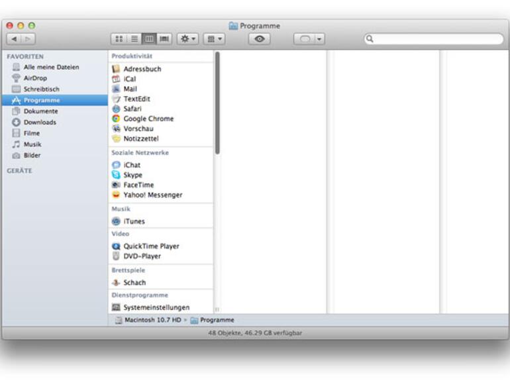Click the Video group header

[121, 234]
